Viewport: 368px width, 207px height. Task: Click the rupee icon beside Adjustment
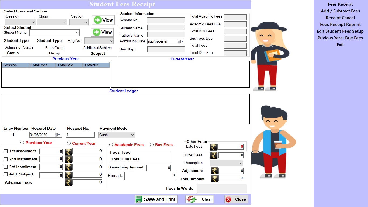pos(214,171)
